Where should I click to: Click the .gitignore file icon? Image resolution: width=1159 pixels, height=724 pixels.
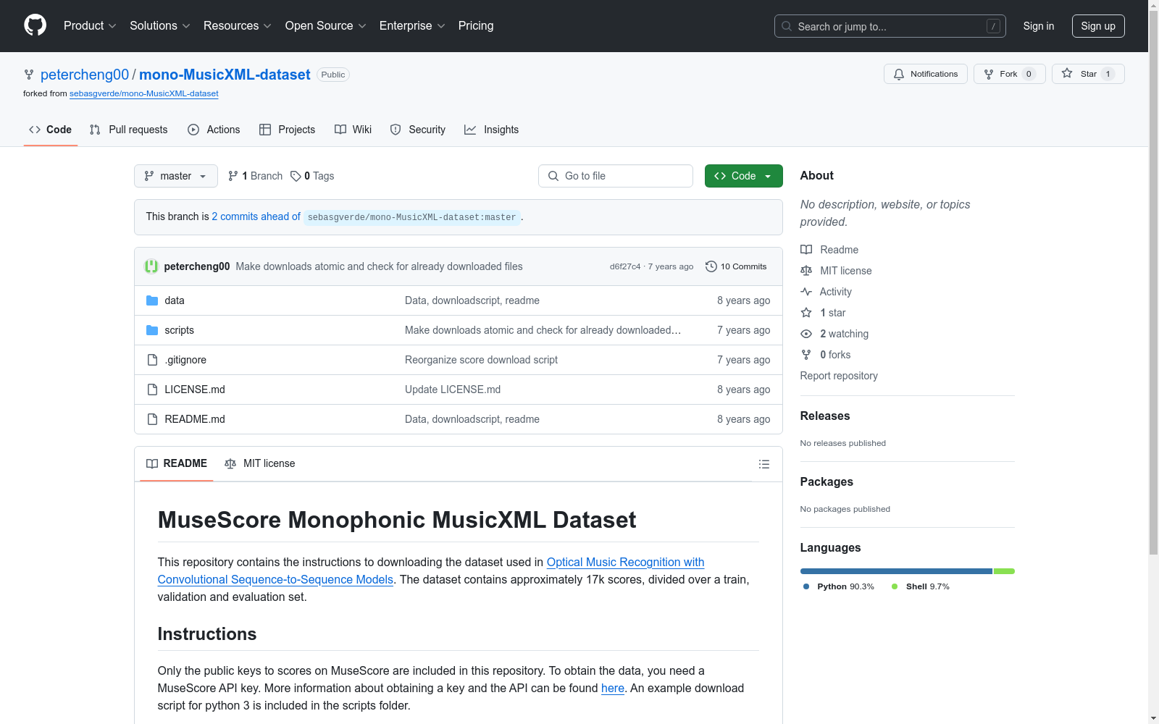coord(152,360)
